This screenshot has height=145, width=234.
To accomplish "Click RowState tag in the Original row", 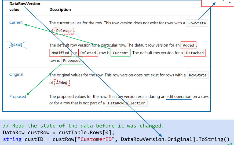I will click(x=198, y=75).
